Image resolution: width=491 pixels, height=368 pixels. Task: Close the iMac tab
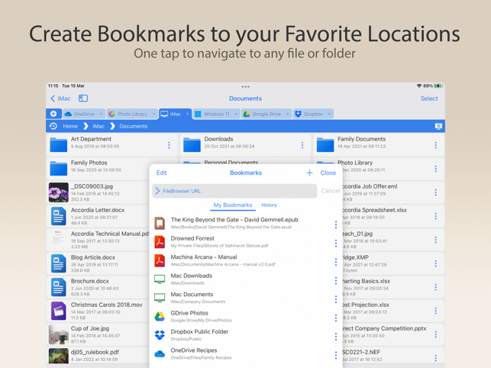tap(187, 114)
